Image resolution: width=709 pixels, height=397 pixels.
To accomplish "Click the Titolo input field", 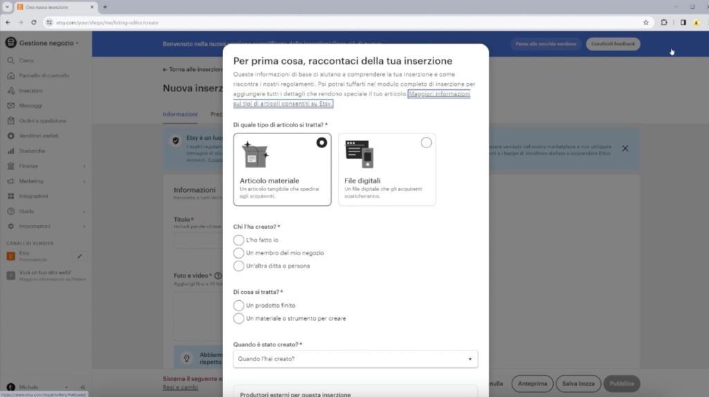I will (x=198, y=240).
